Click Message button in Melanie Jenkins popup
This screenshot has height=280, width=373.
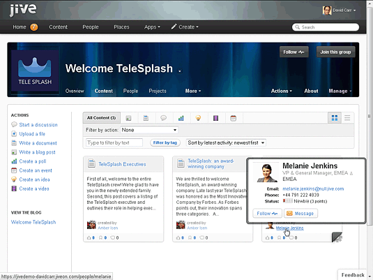[x=300, y=213]
